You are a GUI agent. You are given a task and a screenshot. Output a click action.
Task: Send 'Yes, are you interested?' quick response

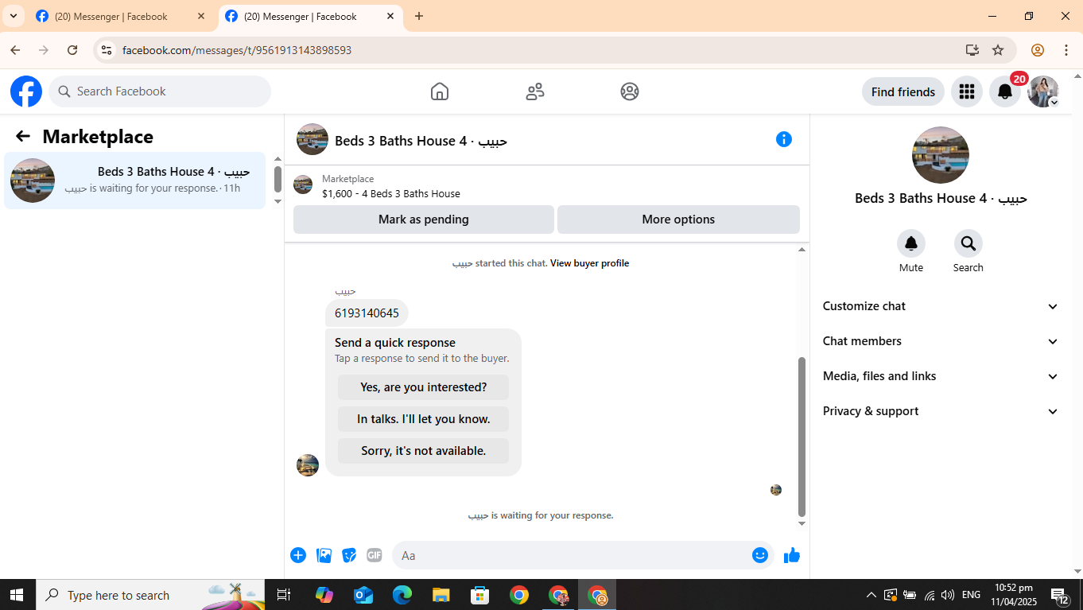pyautogui.click(x=423, y=387)
